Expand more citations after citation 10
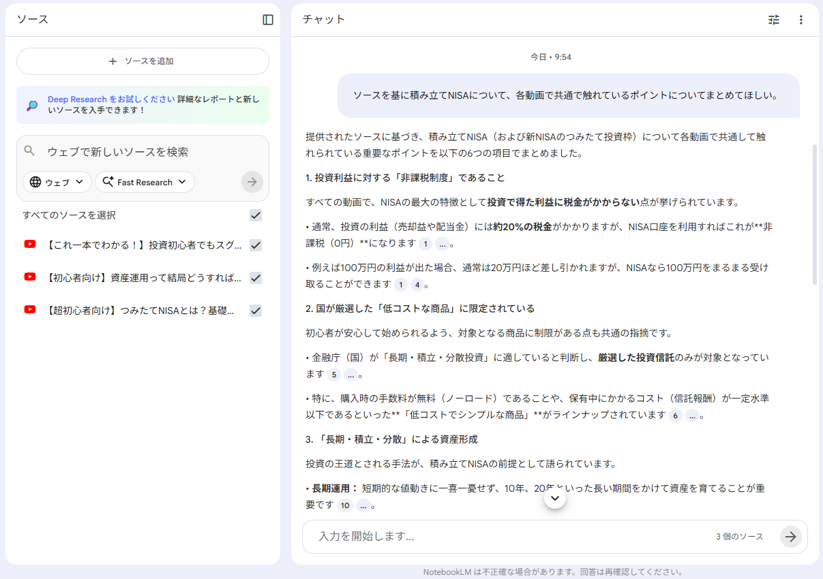Viewport: 823px width, 579px height. 363,505
